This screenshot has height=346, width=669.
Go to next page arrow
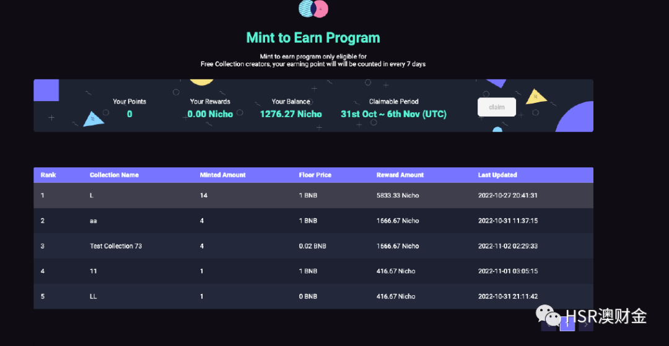point(586,324)
